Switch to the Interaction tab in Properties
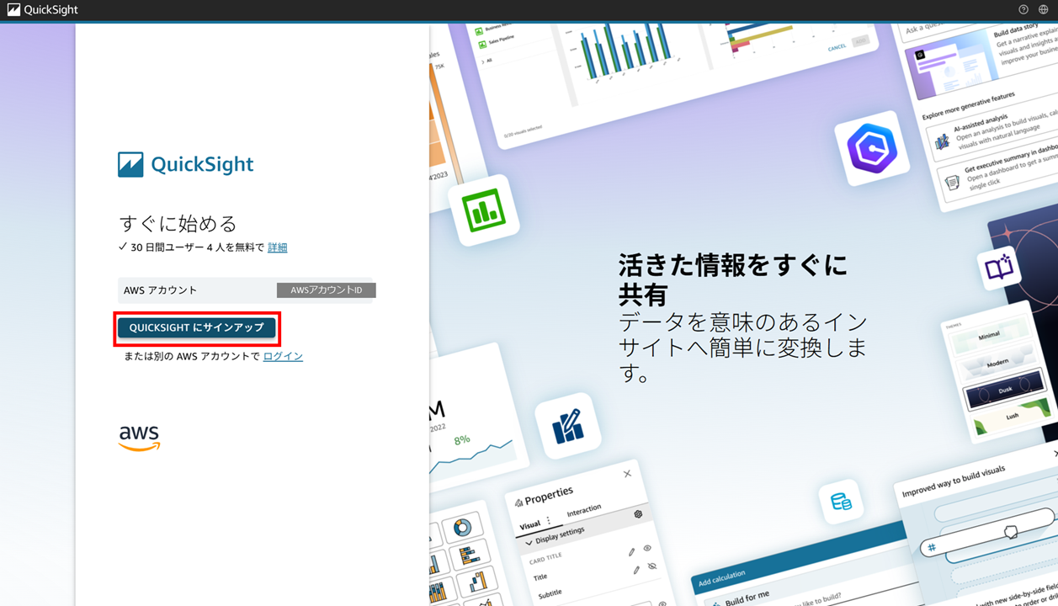This screenshot has width=1058, height=606. tap(584, 510)
